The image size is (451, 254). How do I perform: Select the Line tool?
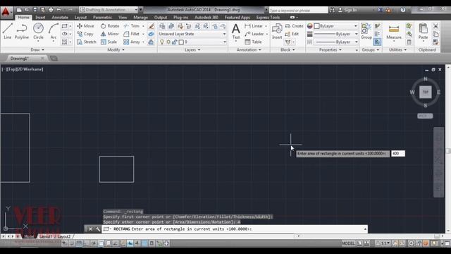pyautogui.click(x=8, y=31)
